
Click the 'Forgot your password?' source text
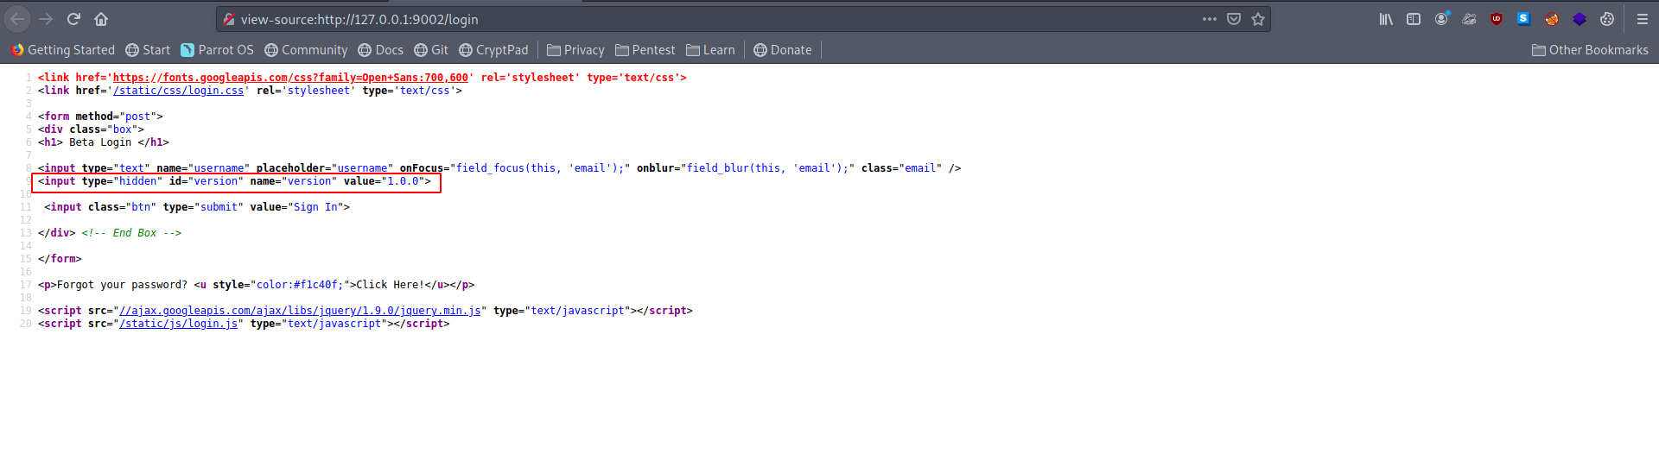coord(121,285)
